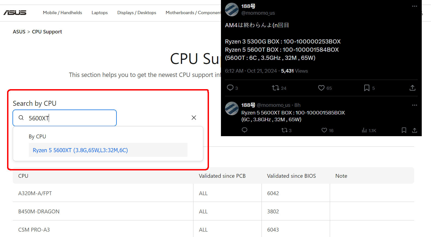Open the Laptops menu
431x237 pixels.
100,13
